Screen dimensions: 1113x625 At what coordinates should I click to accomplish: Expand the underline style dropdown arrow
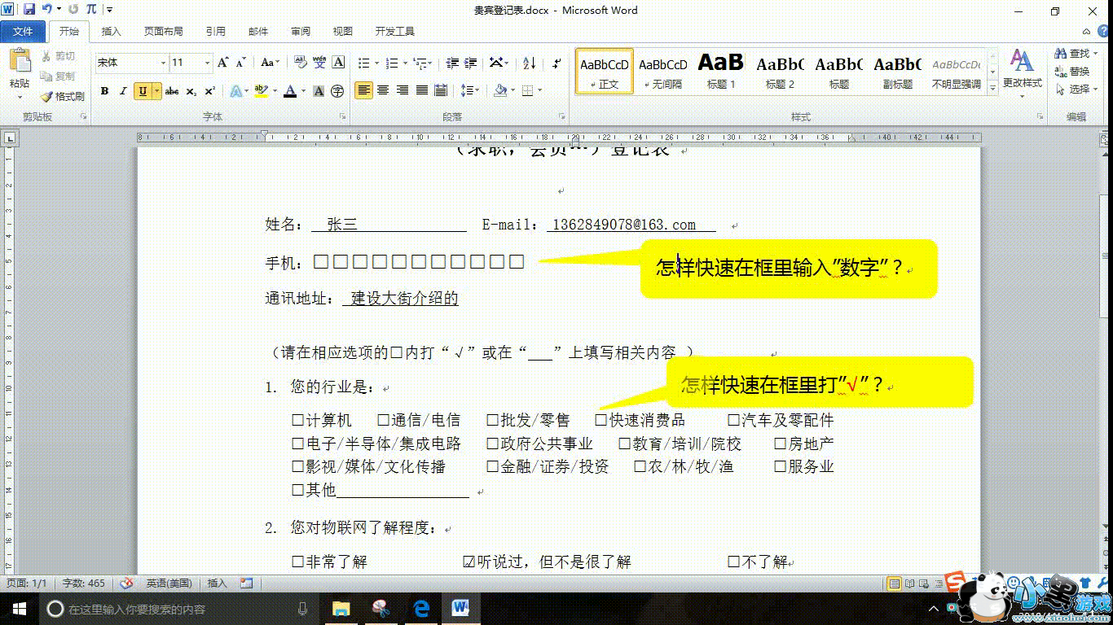pos(156,91)
